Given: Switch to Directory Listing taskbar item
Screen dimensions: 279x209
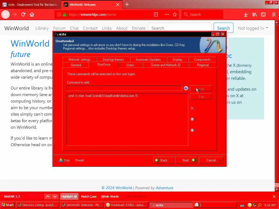Looking at the screenshot, I should coord(38,205).
